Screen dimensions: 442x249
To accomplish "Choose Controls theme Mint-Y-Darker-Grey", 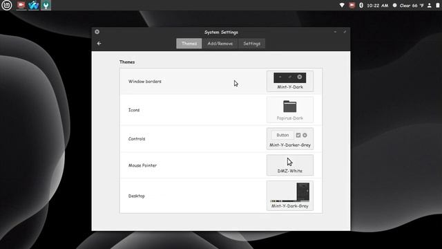I will pyautogui.click(x=290, y=138).
